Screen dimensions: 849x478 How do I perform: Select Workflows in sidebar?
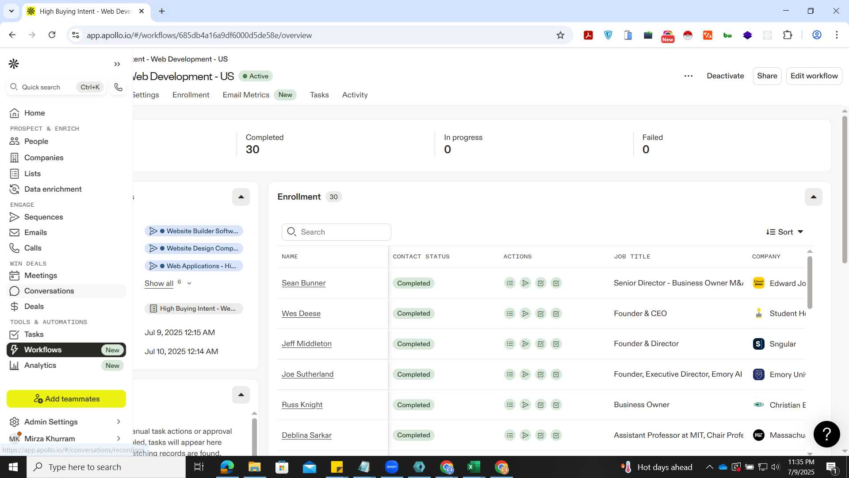coord(66,350)
